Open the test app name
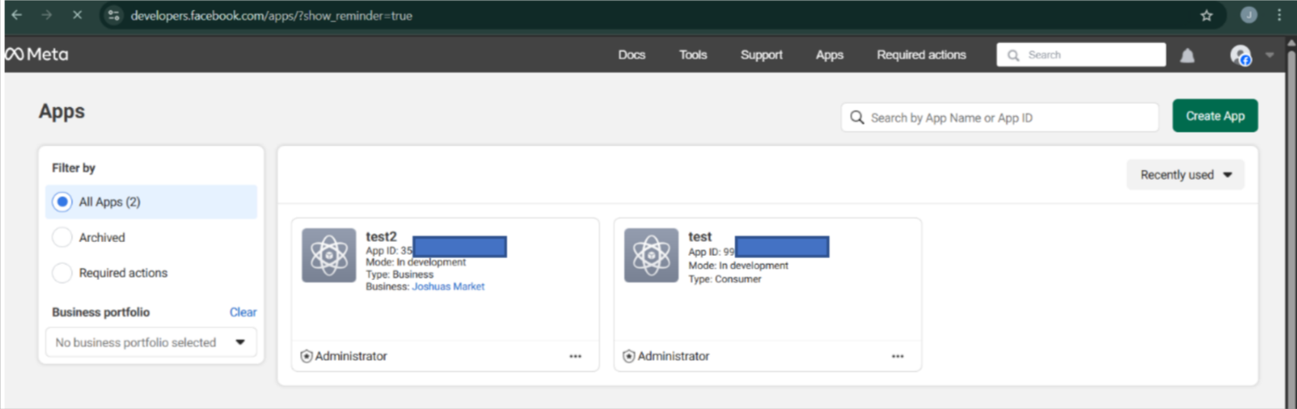The width and height of the screenshot is (1297, 409). [x=700, y=237]
